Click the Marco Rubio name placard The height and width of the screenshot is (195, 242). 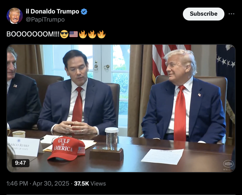tap(23, 146)
